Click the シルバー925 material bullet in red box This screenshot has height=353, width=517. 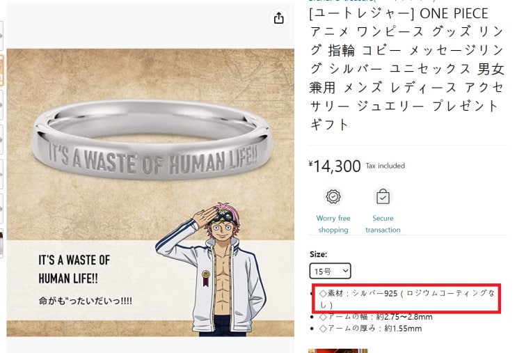coord(407,299)
